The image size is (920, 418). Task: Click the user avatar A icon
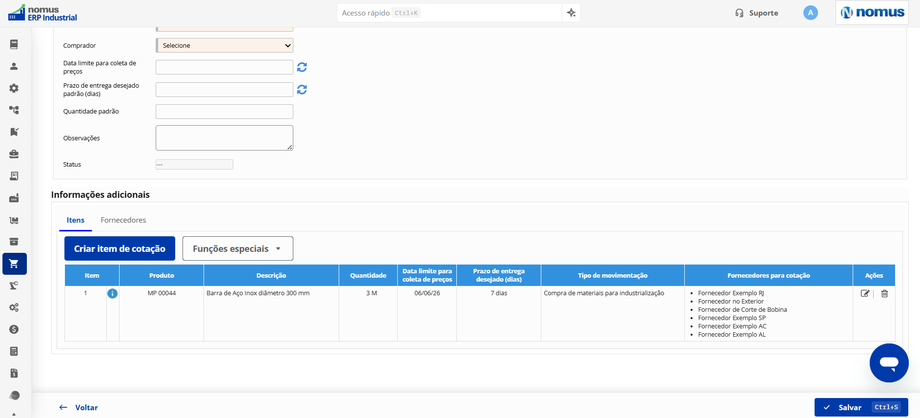810,13
